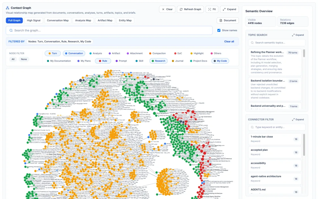Screen dimensions: 318x199
Task: Enable the Project Docs filter
Action: pos(198,61)
